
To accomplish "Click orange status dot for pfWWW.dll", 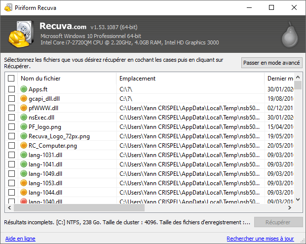I will (x=24, y=108).
